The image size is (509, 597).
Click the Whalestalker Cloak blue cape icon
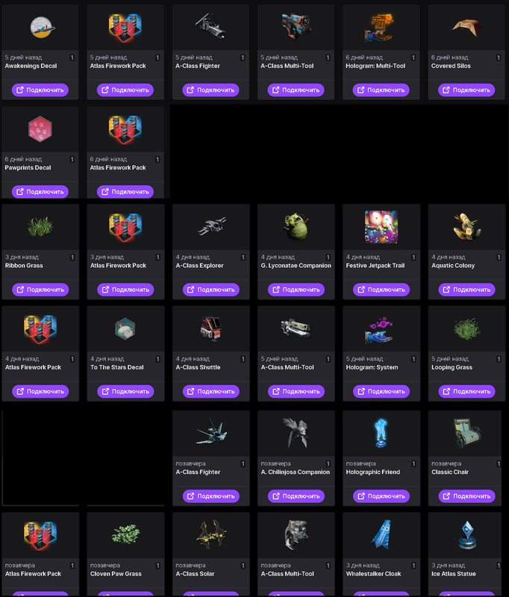tap(381, 534)
